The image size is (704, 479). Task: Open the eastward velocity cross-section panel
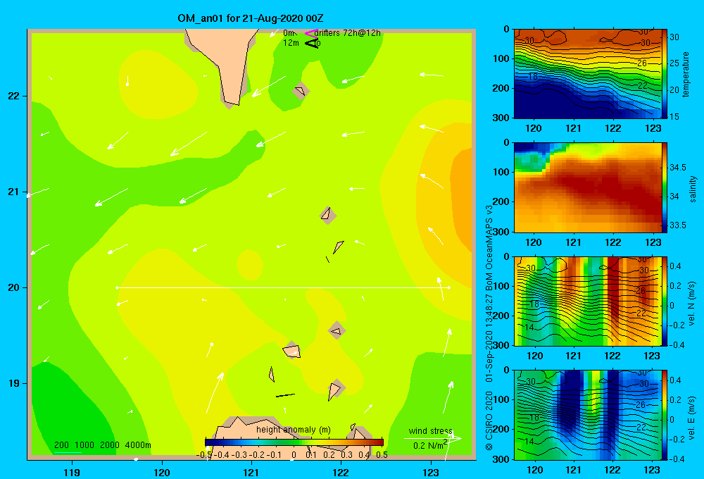click(588, 415)
